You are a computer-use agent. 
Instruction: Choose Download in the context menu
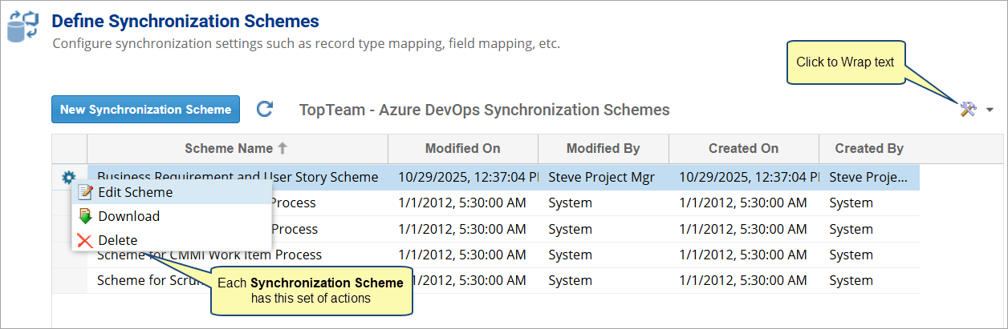pos(128,216)
